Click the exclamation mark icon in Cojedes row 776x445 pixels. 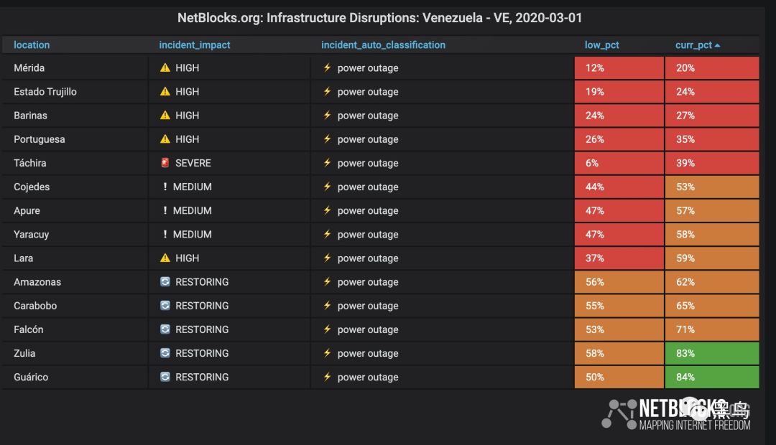[x=165, y=187]
